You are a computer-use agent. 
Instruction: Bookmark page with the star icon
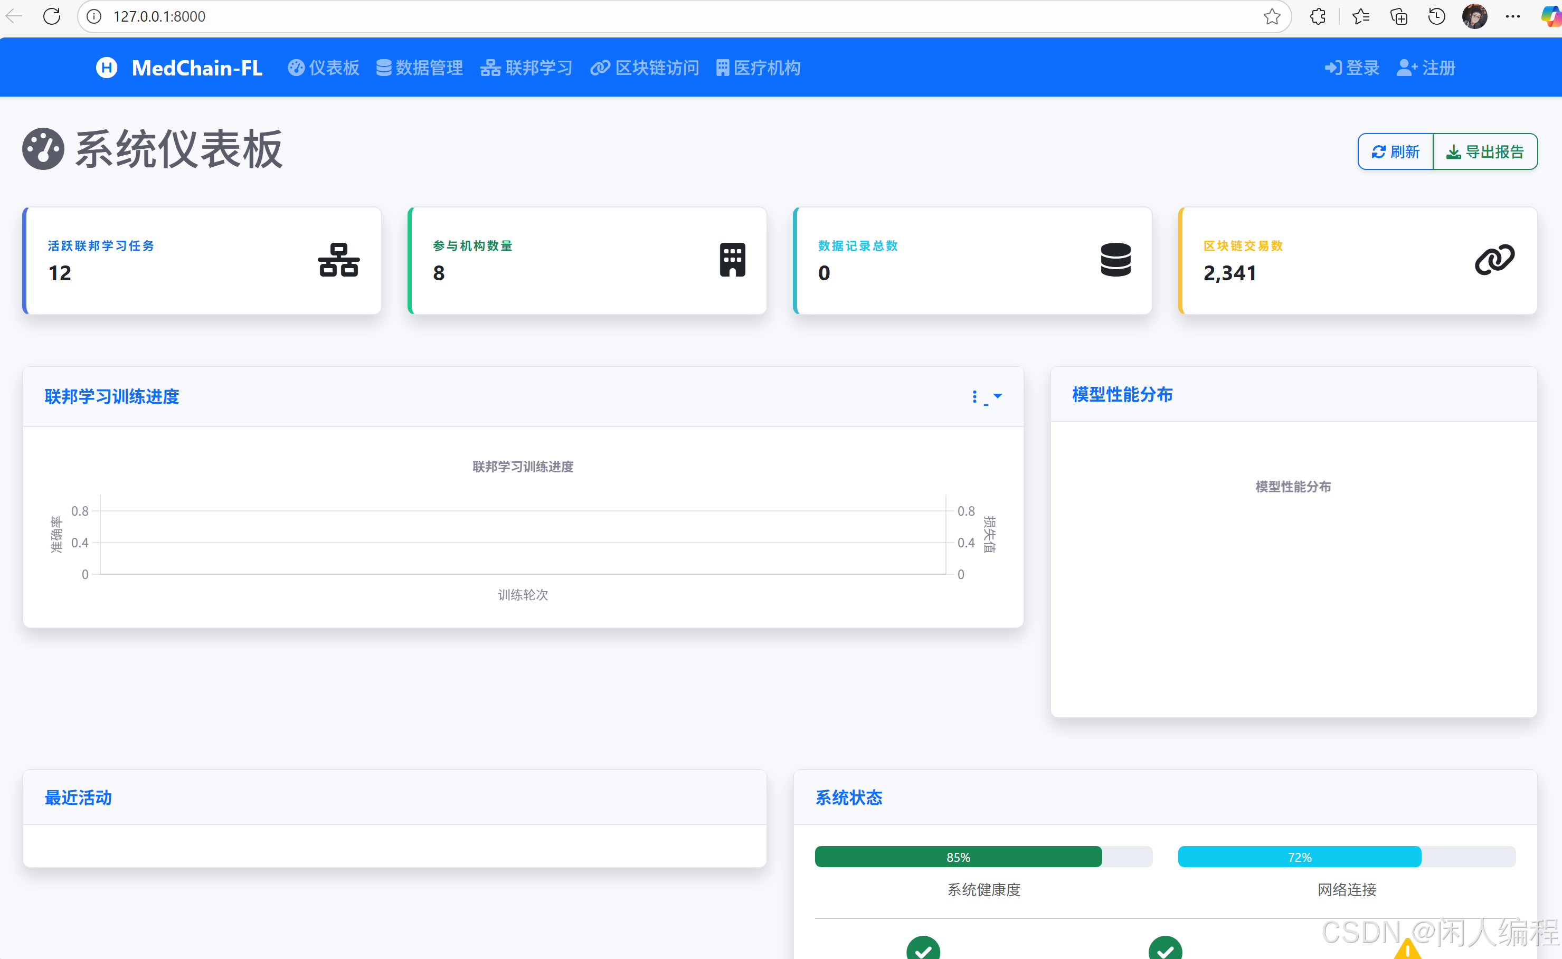1272,16
